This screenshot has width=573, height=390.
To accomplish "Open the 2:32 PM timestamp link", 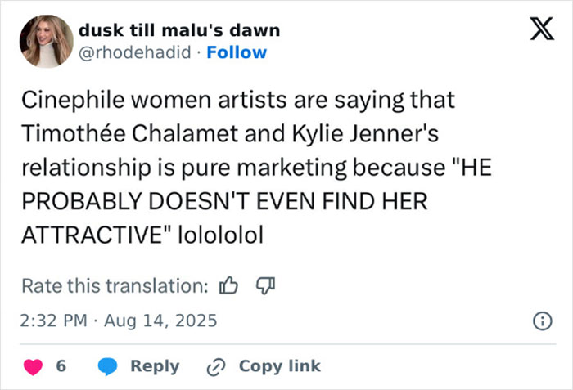I will (54, 321).
